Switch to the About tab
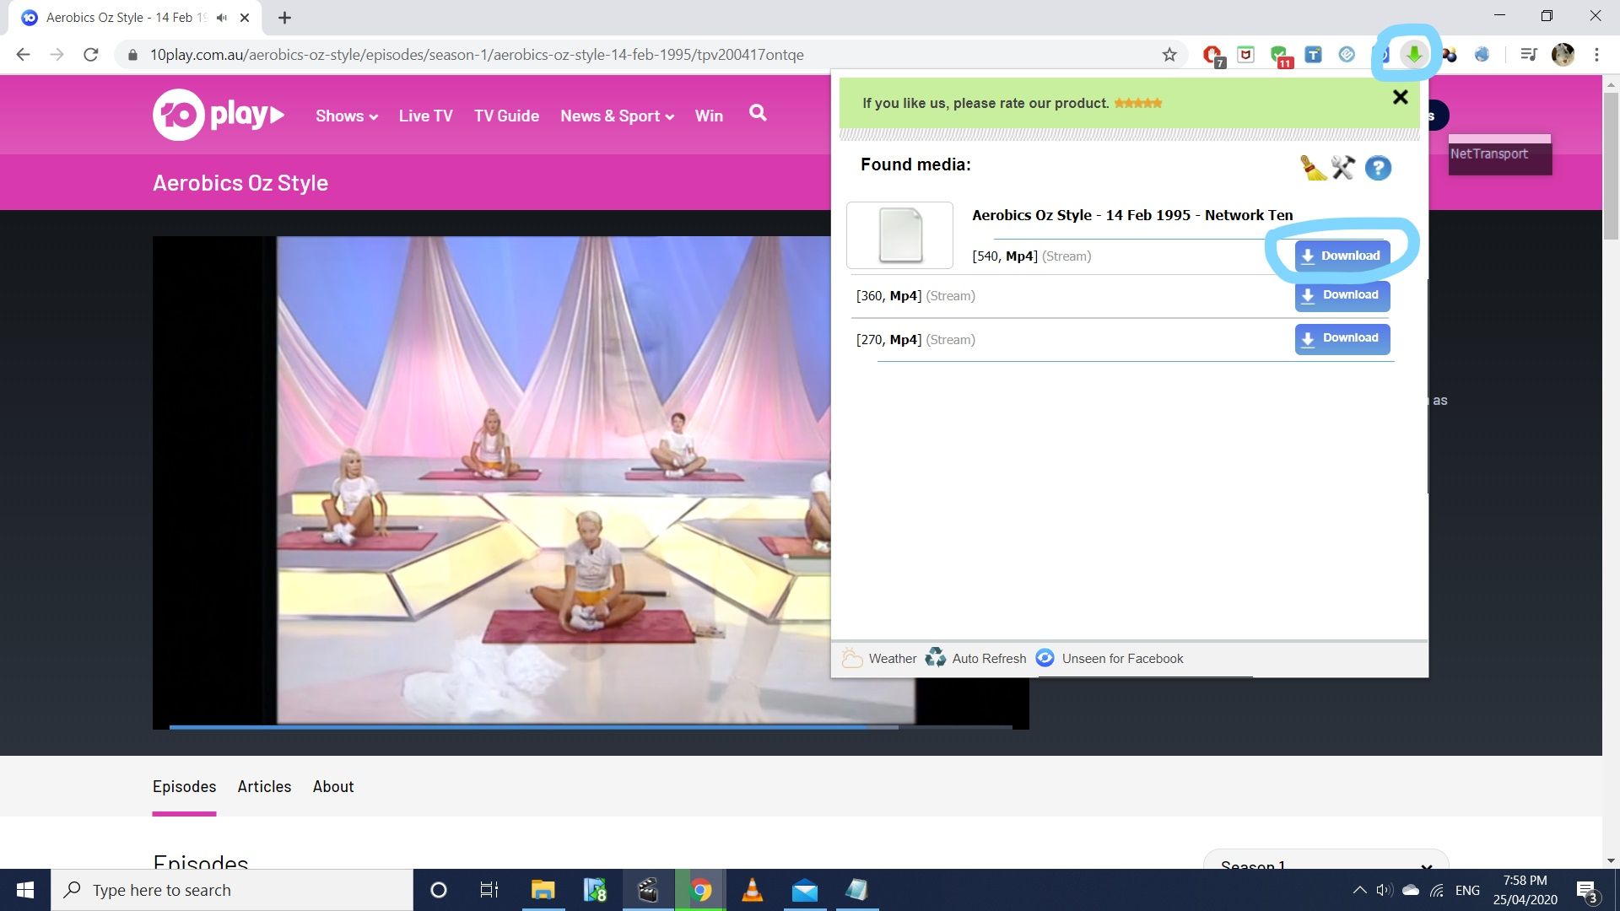Image resolution: width=1620 pixels, height=911 pixels. click(x=333, y=786)
